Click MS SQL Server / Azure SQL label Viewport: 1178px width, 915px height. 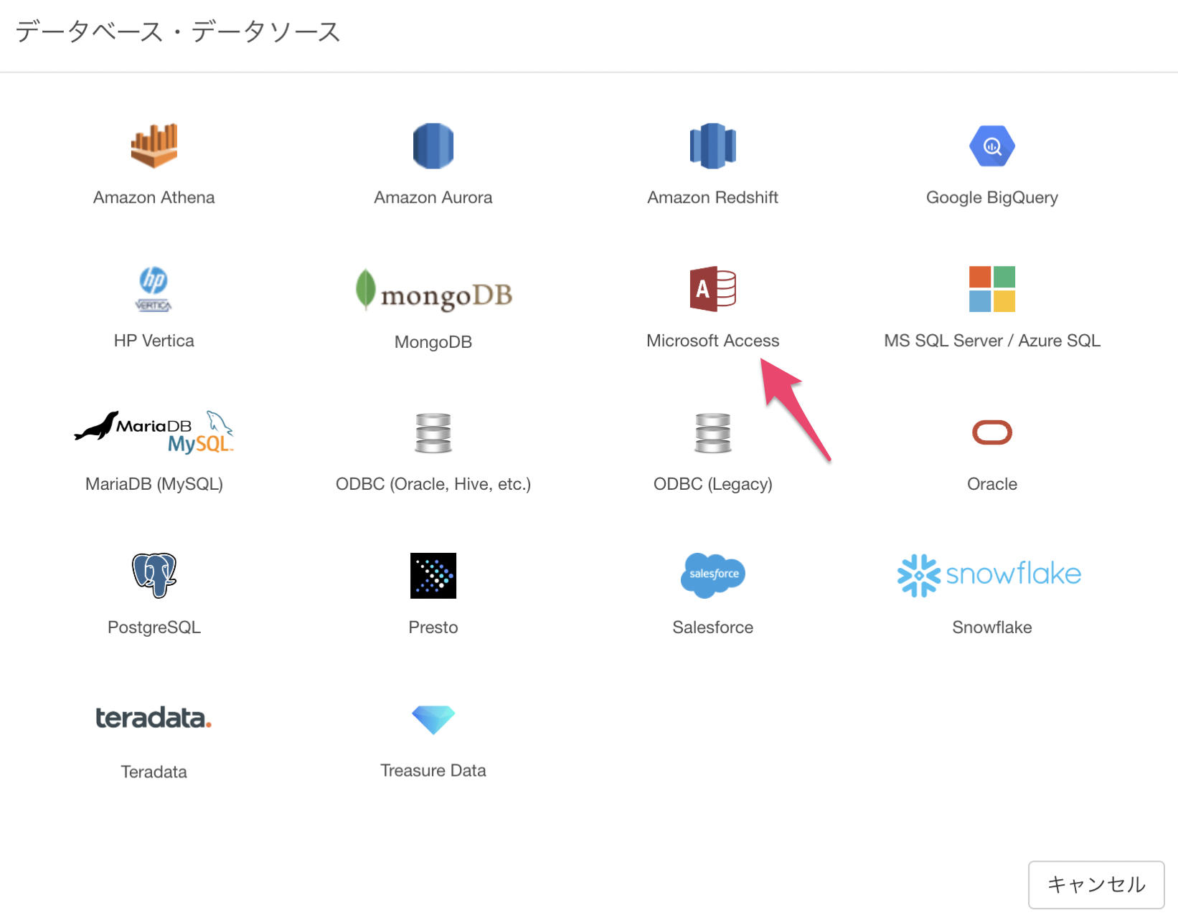point(992,341)
